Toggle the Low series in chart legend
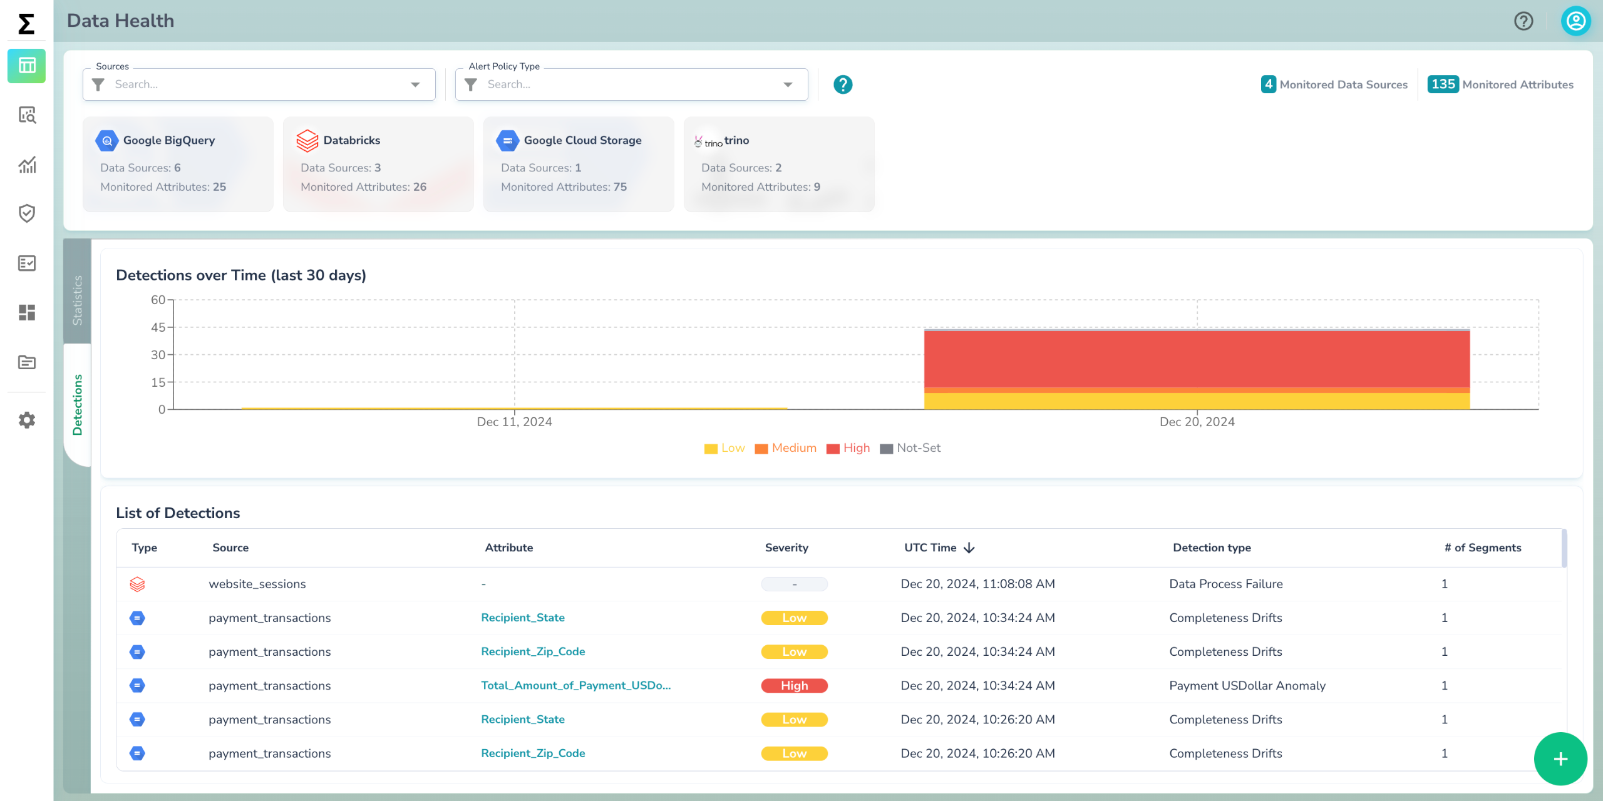Screen dimensions: 1603x801 (724, 448)
